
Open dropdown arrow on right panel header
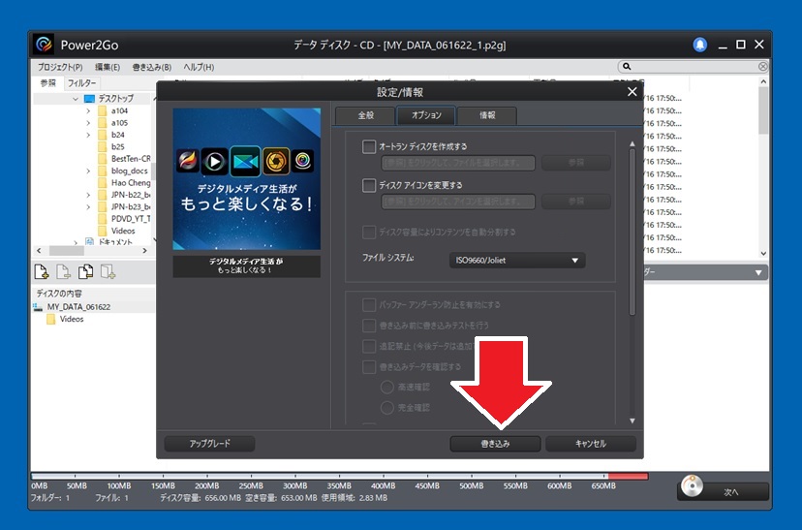[758, 273]
